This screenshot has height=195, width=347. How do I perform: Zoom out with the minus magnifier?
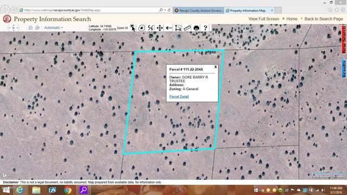(30, 28)
